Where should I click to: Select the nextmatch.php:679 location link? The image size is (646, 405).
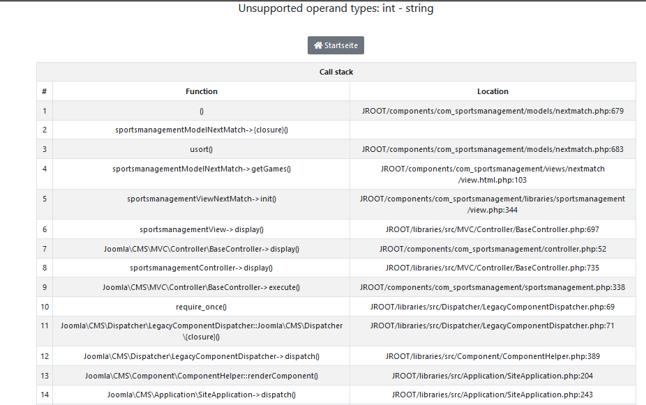point(493,110)
